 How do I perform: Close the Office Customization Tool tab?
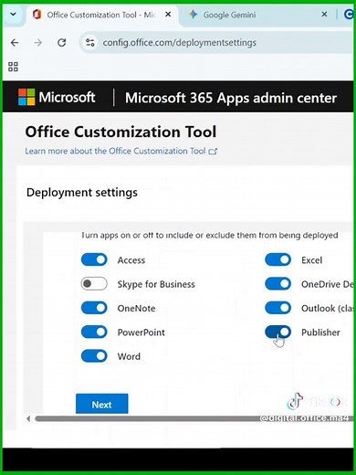click(168, 15)
